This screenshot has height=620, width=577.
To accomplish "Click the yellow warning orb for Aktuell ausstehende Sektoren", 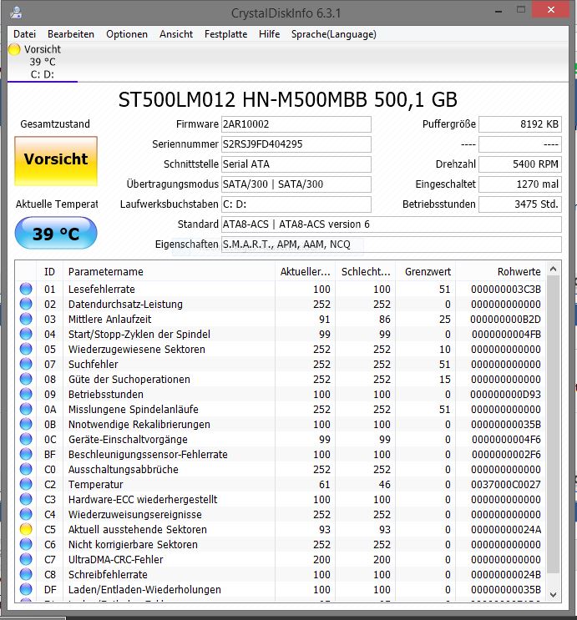I will click(26, 529).
